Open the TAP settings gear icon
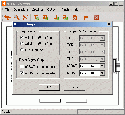Screen dimensions: 125x115 coord(45,18)
